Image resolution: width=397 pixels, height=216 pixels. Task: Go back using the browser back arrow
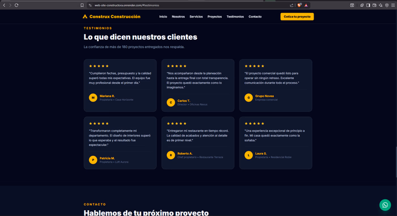pyautogui.click(x=4, y=5)
